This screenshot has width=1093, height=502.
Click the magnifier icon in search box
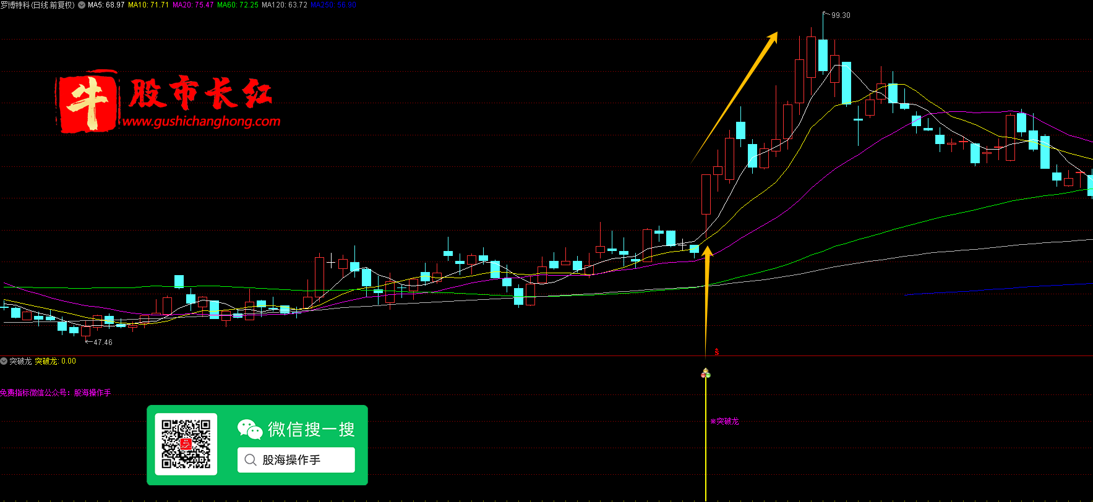coord(251,460)
